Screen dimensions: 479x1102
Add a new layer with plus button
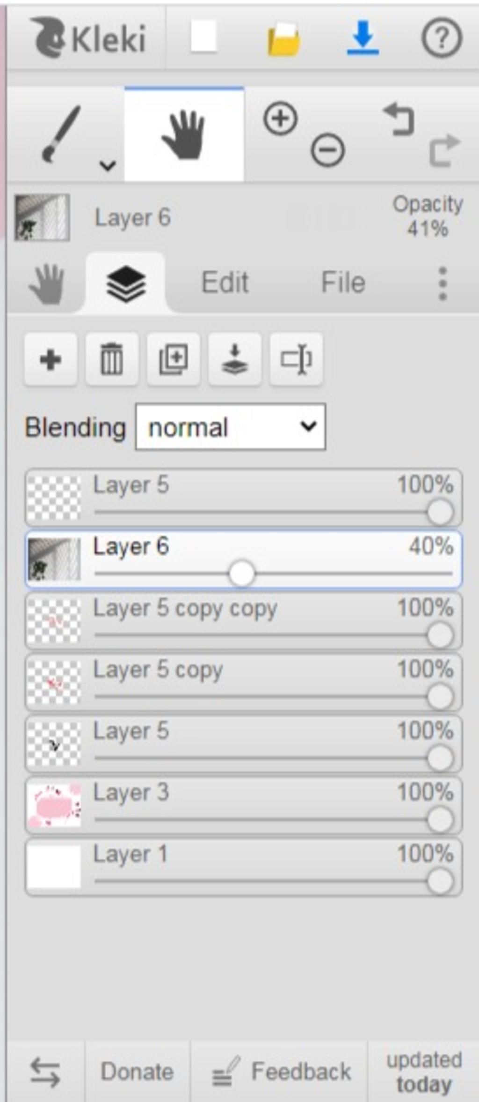point(51,360)
